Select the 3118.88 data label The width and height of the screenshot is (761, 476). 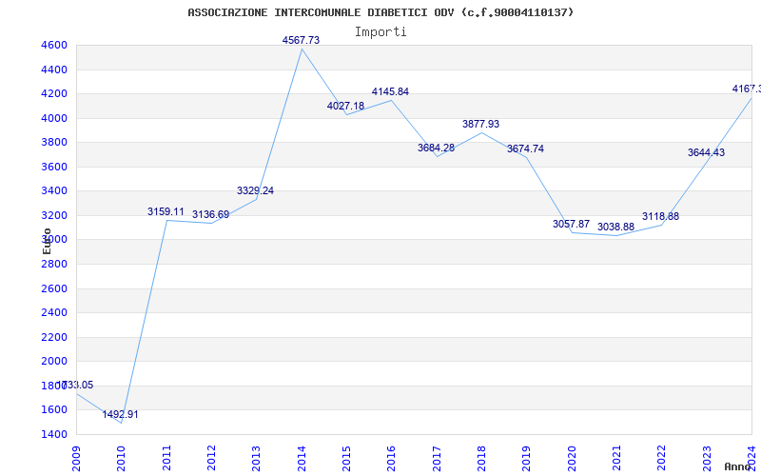point(660,217)
